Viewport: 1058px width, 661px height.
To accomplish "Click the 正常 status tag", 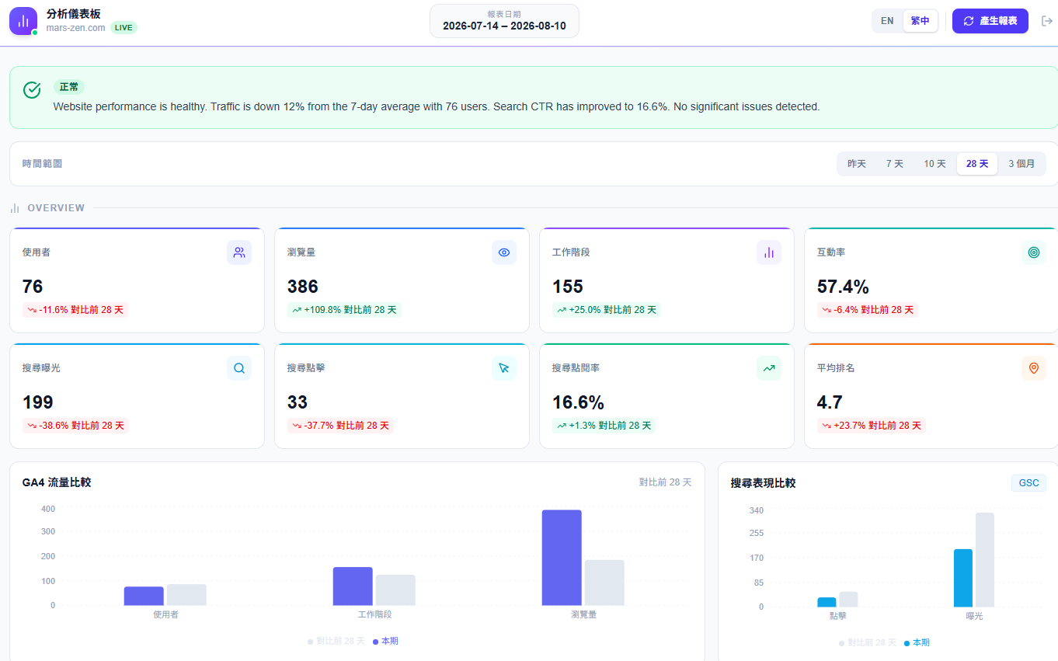I will [69, 87].
